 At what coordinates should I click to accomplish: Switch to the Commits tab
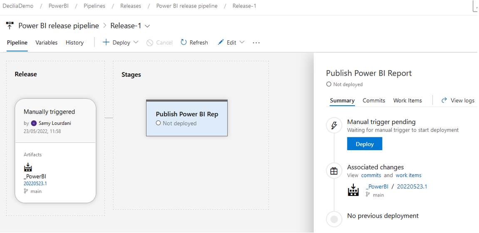(374, 100)
